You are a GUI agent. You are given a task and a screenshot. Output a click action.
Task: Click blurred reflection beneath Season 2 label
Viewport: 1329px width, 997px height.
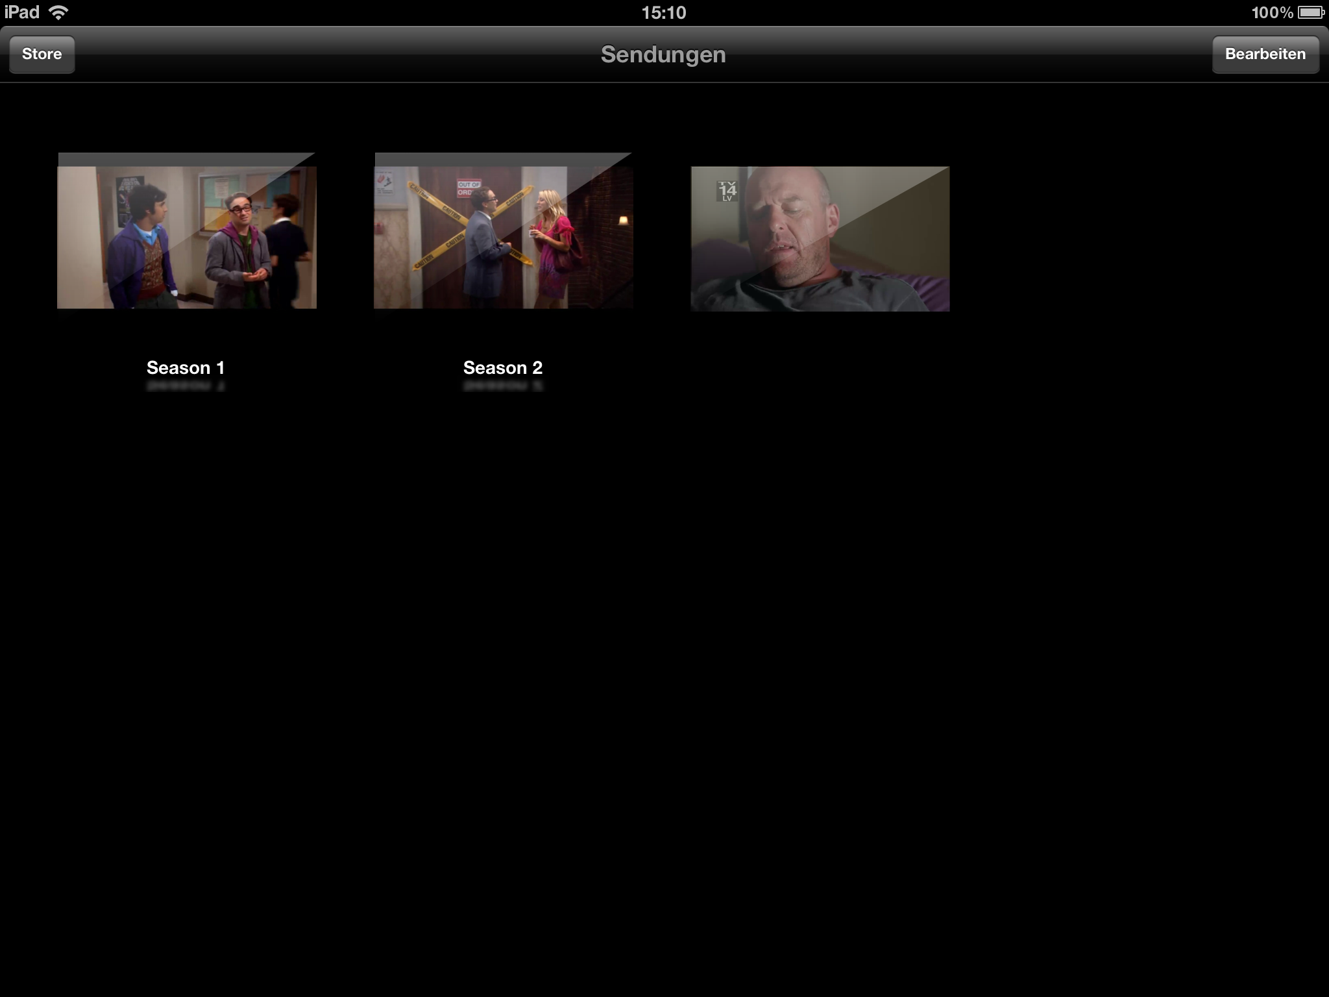(502, 386)
